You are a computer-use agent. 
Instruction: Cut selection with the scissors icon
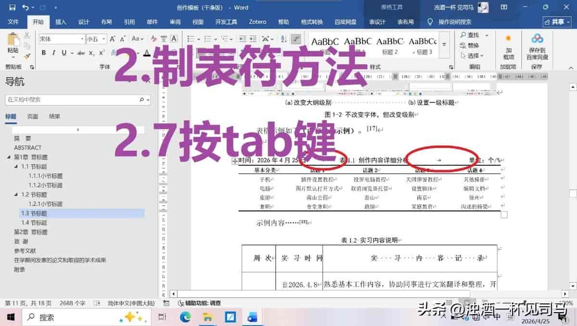point(27,35)
